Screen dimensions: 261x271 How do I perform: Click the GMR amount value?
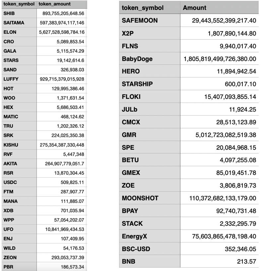click(x=226, y=135)
